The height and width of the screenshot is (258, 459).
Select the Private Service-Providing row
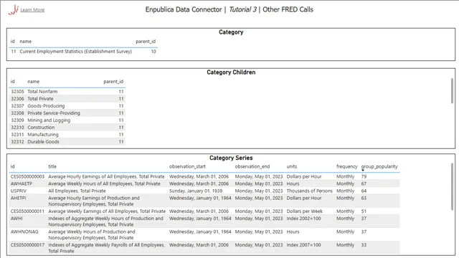click(x=67, y=113)
